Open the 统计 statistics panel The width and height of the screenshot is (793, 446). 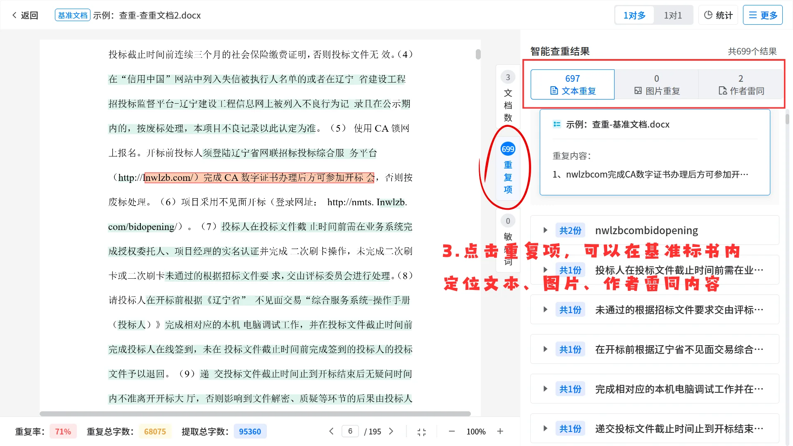(x=718, y=14)
